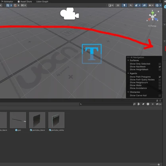The image size is (166, 166).
Task: Open scene effects dropdown arrow
Action: 140,6
